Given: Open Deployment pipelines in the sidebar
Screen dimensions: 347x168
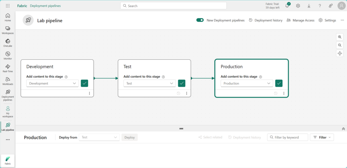Looking at the screenshot, I should (x=7, y=95).
